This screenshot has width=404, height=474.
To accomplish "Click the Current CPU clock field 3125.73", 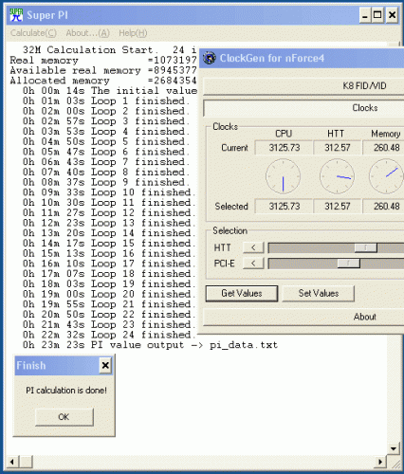I will (284, 148).
